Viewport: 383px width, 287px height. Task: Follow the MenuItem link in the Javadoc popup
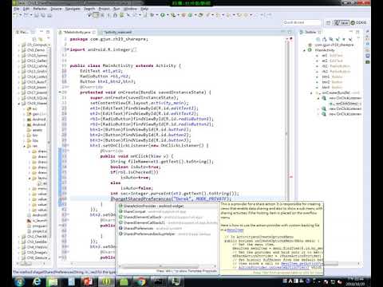[235, 230]
